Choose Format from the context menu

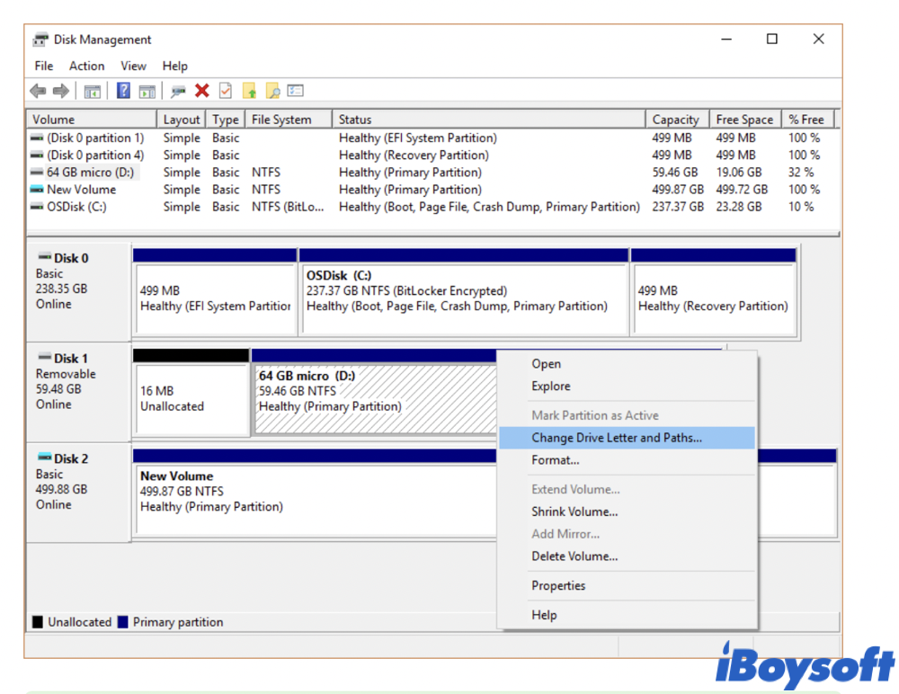[x=555, y=460]
